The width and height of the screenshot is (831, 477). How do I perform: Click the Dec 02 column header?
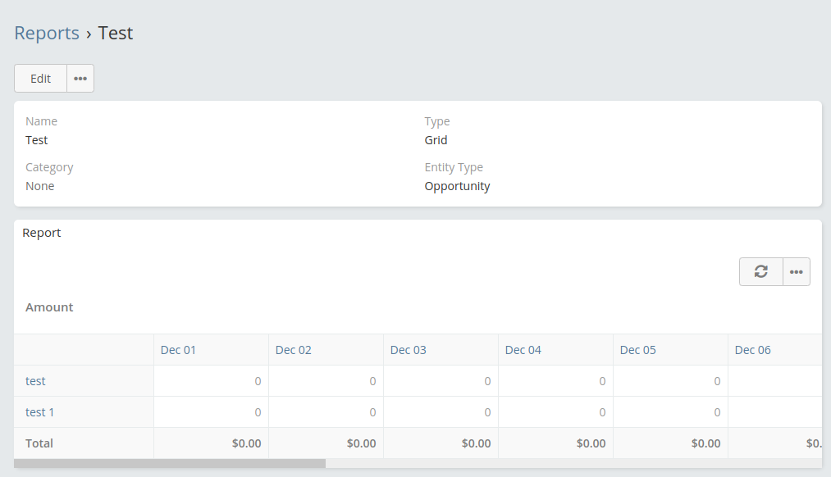[293, 350]
